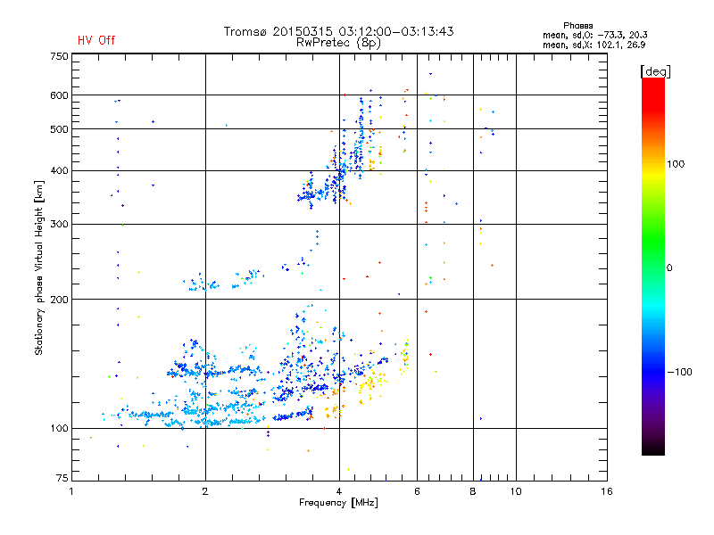The width and height of the screenshot is (714, 535).
Task: Click x-axis tick label '2'
Action: [205, 491]
